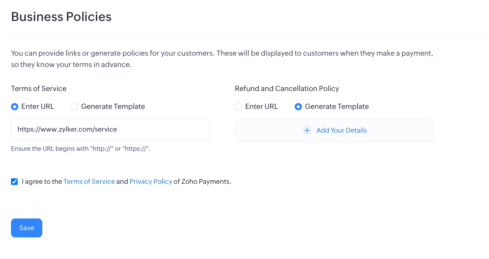The image size is (489, 259).
Task: Uncheck the Zoho Payments agreement checkbox
Action: coord(14,181)
